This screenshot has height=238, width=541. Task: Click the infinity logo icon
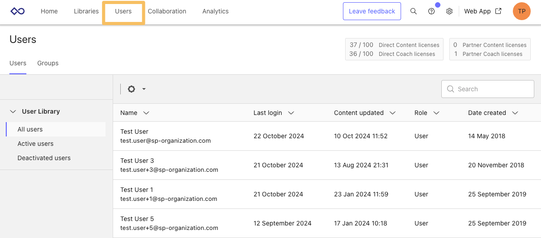(18, 11)
